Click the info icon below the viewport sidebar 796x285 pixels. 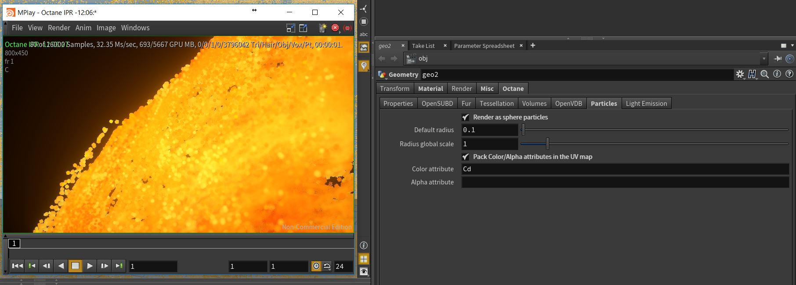pos(364,245)
